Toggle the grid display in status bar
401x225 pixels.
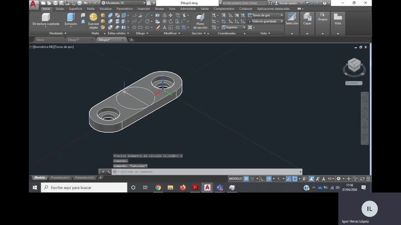[246, 179]
